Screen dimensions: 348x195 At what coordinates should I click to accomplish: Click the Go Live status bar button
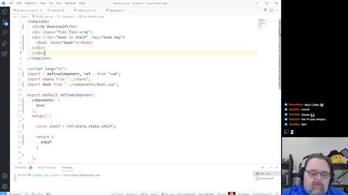(x=167, y=194)
